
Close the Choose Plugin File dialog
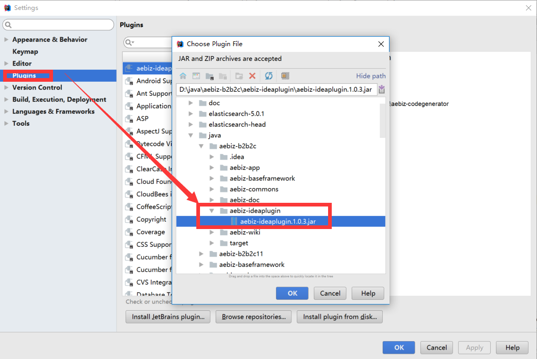point(381,44)
